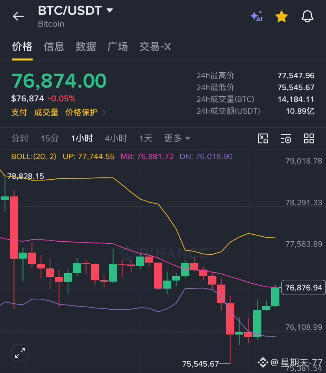The width and height of the screenshot is (326, 373).
Task: Select the 1小时 chart interval
Action: [x=82, y=138]
